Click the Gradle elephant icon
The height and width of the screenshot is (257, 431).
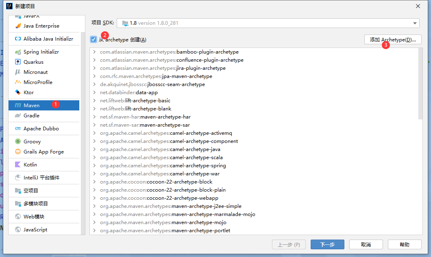[18, 116]
